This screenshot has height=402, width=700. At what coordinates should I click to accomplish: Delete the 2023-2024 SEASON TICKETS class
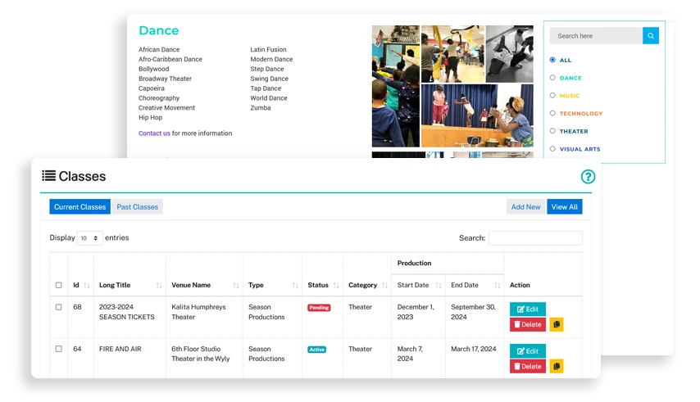point(528,324)
